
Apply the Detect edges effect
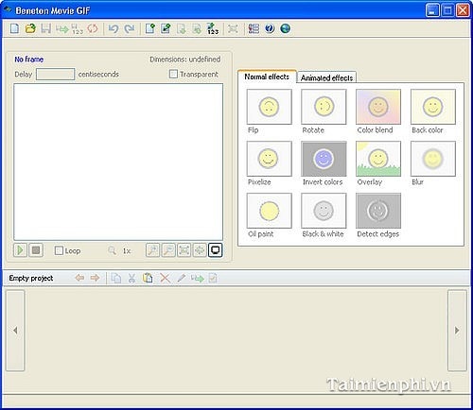point(378,211)
